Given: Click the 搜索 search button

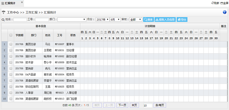Looking at the screenshot, I should 148,19.
